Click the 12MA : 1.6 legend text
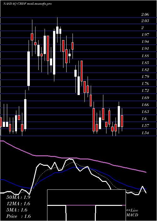This screenshot has width=157, height=221. [18, 204]
